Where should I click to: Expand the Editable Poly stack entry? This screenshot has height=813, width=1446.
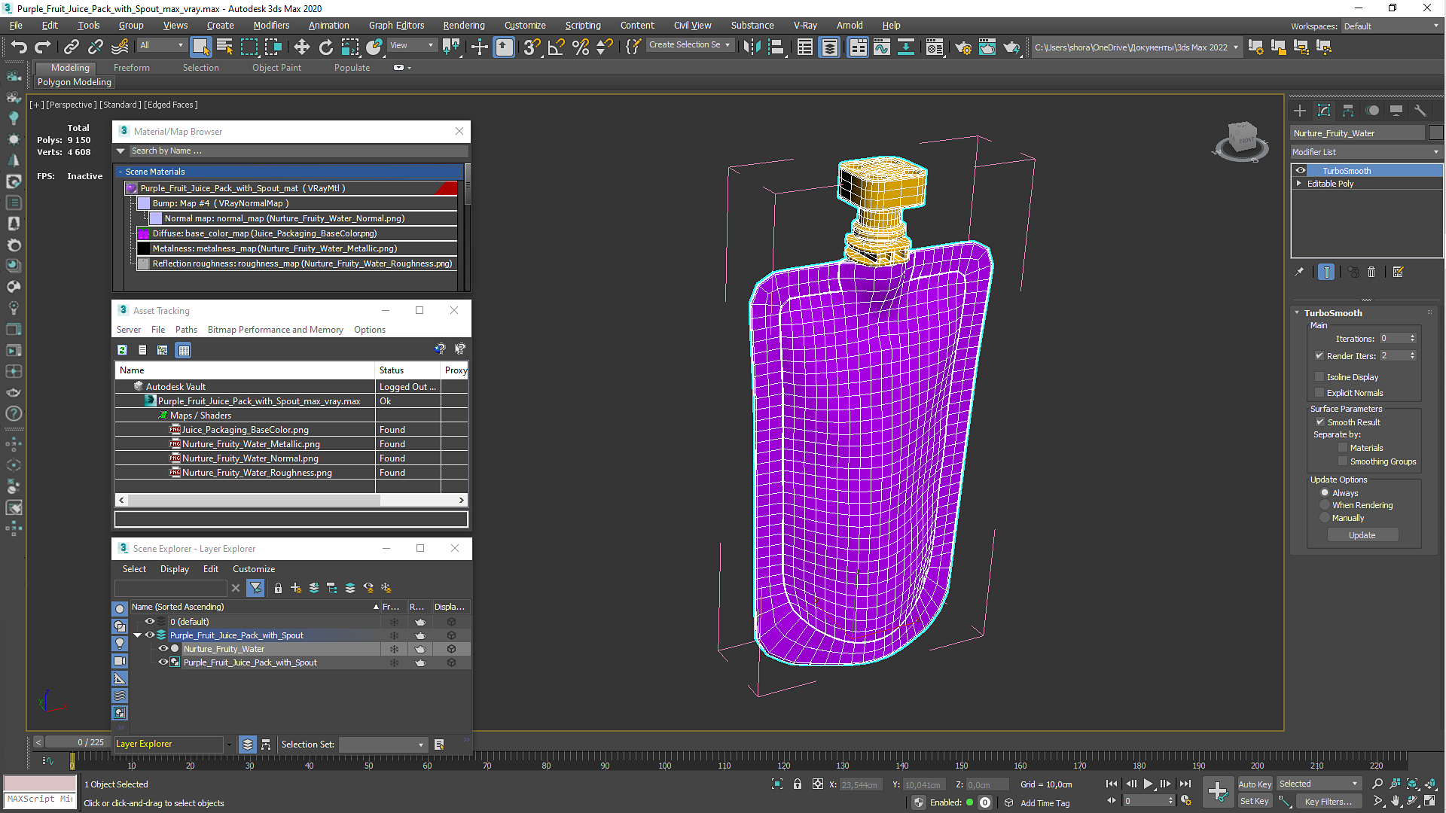pyautogui.click(x=1299, y=184)
